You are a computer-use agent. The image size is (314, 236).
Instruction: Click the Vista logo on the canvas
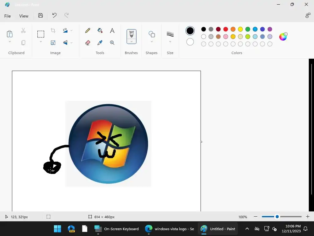108,144
